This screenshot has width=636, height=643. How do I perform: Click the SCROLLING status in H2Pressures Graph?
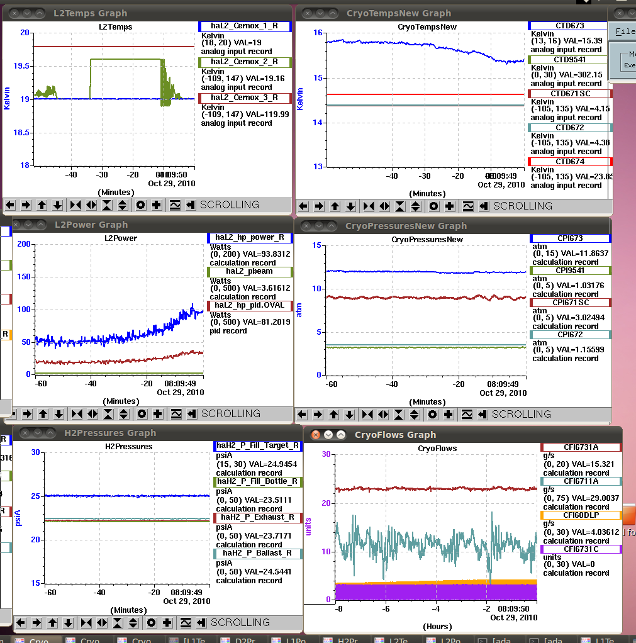(240, 622)
